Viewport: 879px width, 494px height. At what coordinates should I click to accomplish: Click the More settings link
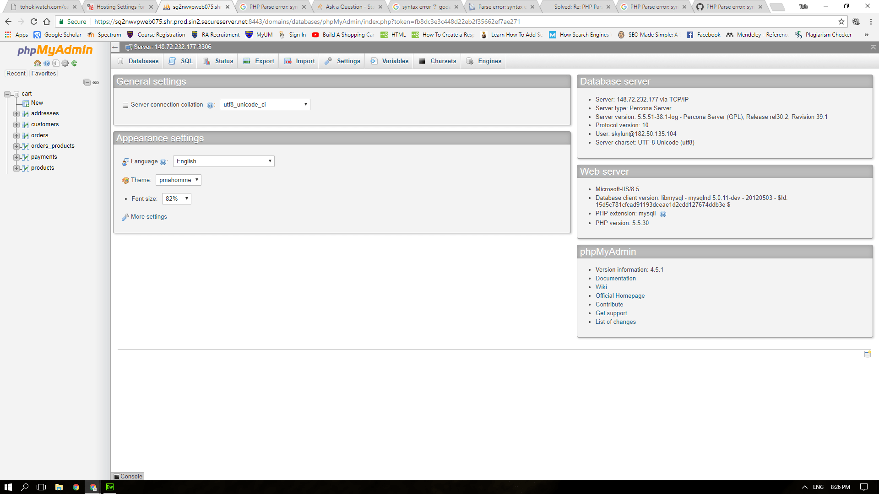tap(149, 217)
